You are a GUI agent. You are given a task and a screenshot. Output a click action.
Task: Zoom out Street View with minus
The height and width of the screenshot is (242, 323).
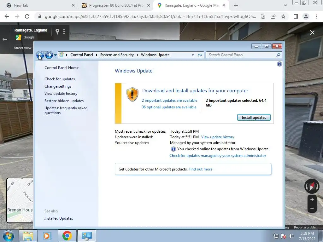pos(312,208)
